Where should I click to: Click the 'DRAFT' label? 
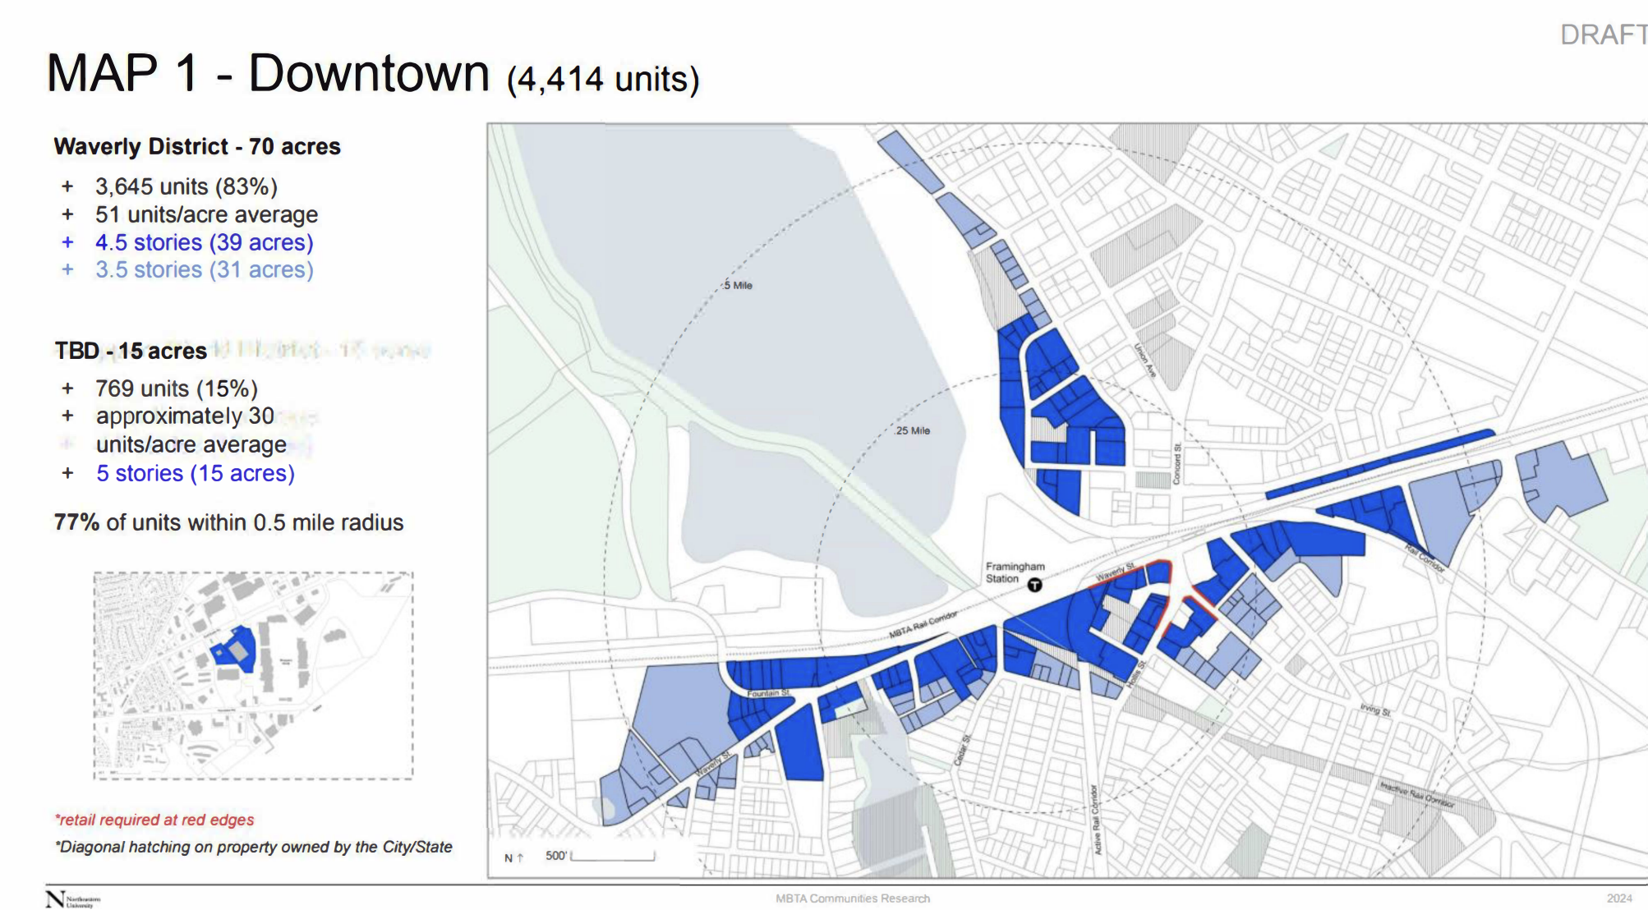point(1604,34)
